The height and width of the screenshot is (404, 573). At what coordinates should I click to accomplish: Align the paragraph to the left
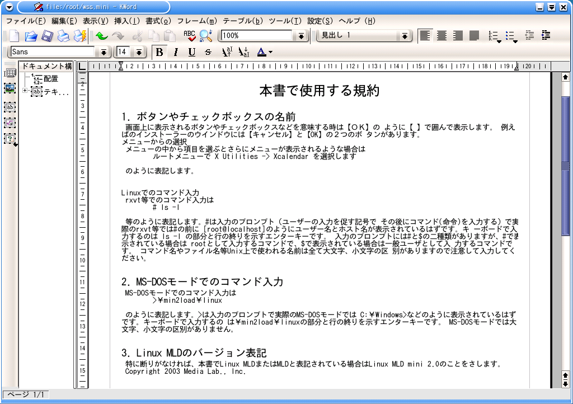(425, 35)
